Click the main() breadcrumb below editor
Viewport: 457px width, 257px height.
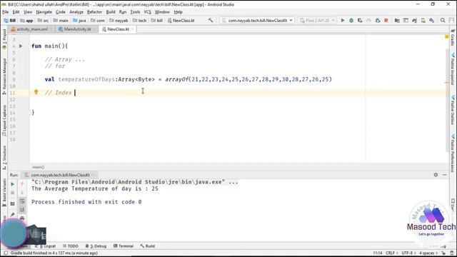coord(38,167)
